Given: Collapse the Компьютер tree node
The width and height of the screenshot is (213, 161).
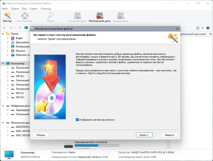Looking at the screenshot, I should click(3, 63).
